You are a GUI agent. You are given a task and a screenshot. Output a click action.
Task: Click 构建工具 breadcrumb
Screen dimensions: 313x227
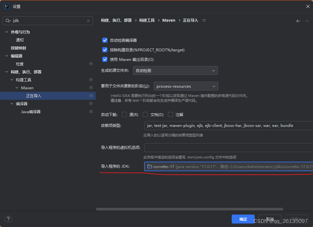147,20
